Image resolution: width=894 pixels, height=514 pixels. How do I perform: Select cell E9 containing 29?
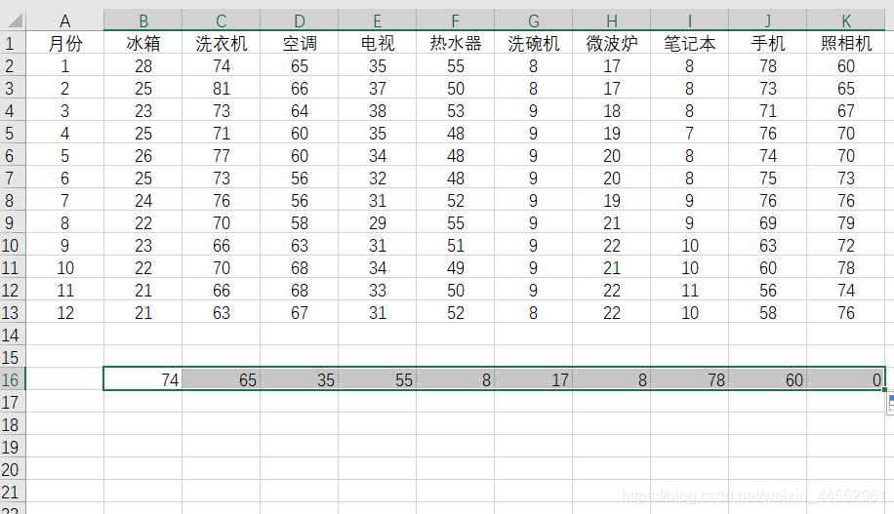tap(378, 222)
